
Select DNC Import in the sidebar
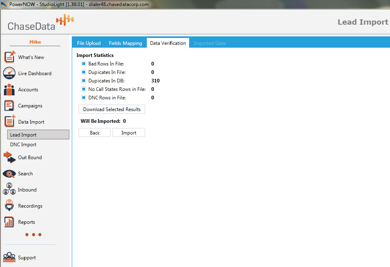point(23,145)
